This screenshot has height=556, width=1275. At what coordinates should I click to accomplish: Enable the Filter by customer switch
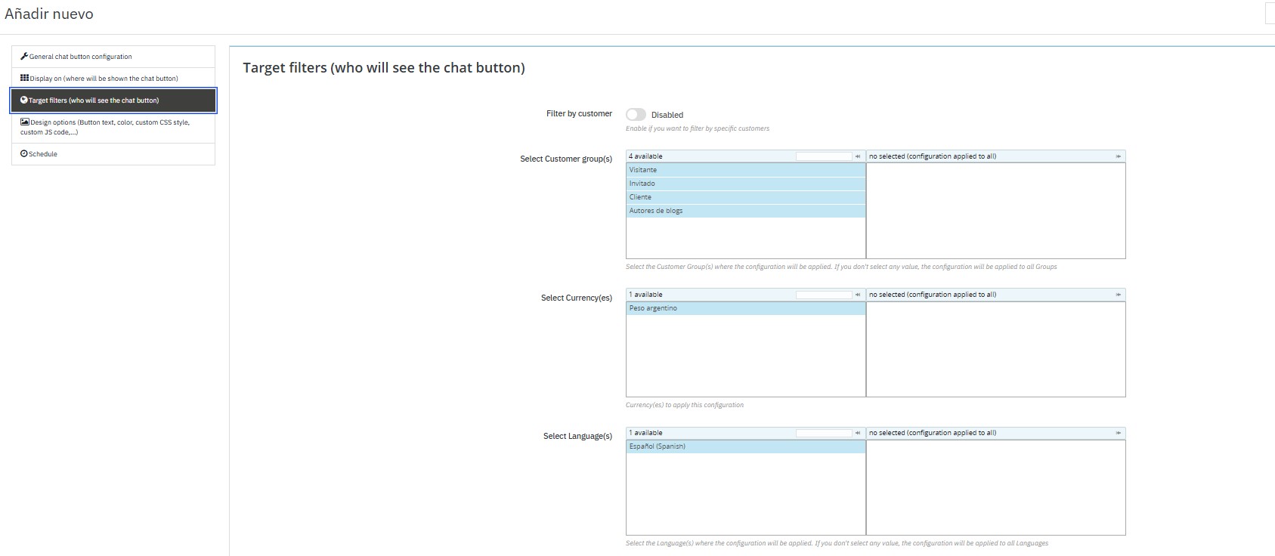(636, 115)
